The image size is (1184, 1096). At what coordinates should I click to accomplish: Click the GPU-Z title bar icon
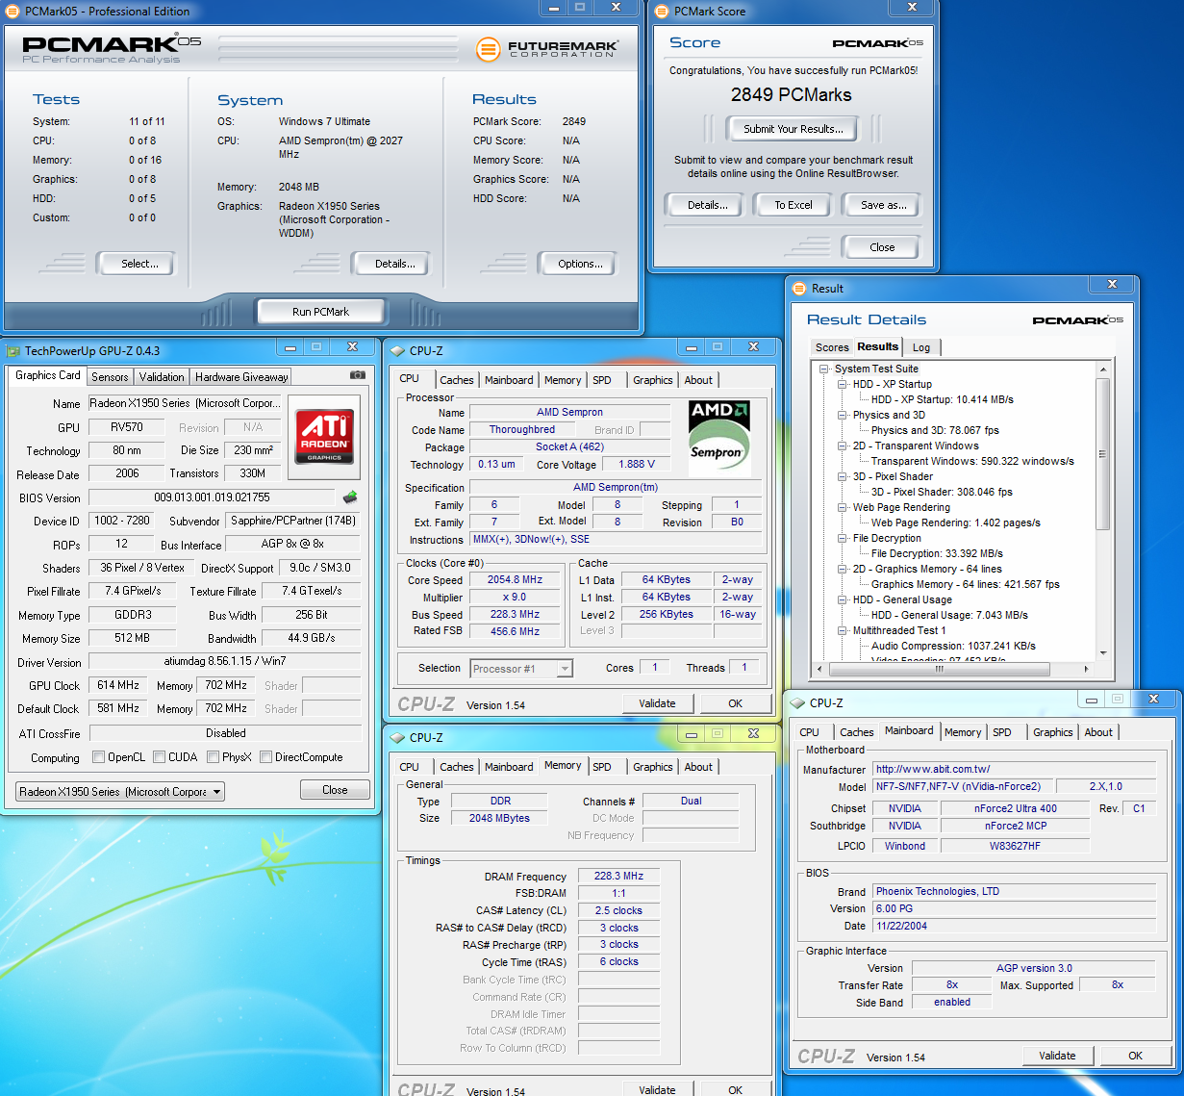click(13, 351)
